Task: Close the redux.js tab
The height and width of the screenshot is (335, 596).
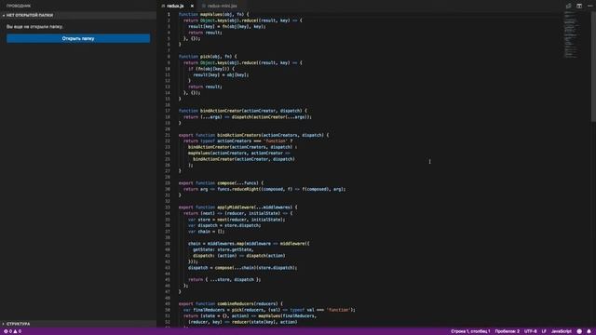Action: tap(192, 6)
